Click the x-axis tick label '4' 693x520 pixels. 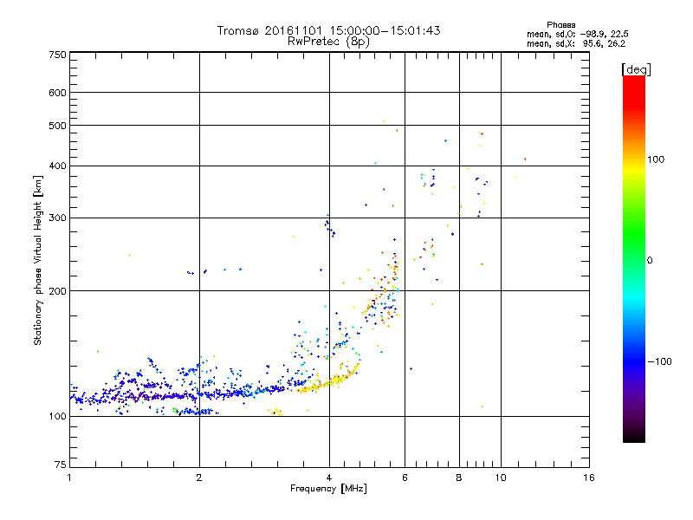click(329, 478)
